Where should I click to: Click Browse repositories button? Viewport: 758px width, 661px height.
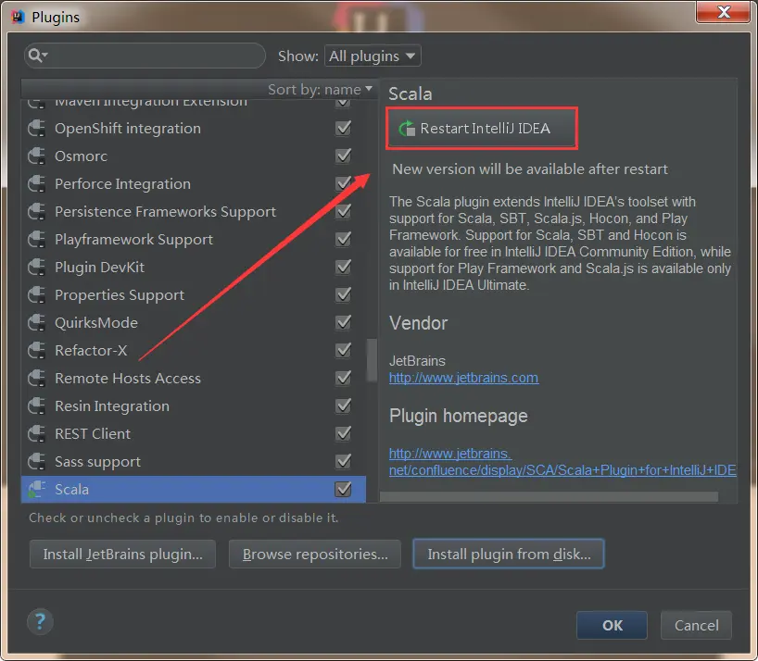[315, 554]
